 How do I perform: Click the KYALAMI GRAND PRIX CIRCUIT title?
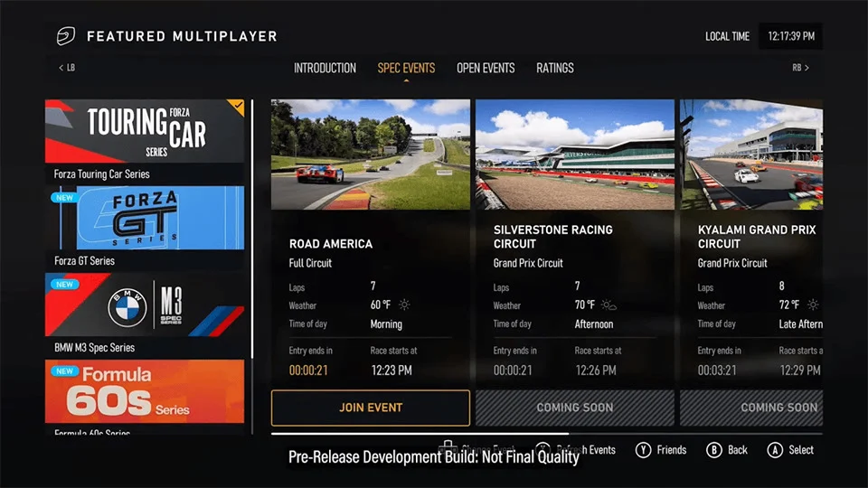(756, 237)
